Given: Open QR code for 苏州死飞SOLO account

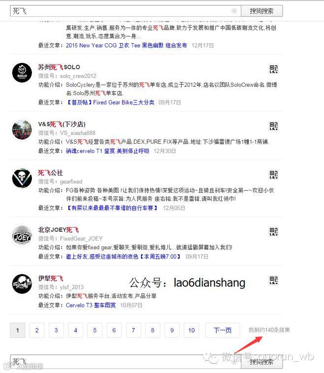Looking at the screenshot, I should click(x=273, y=69).
